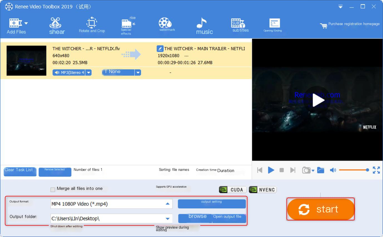The height and width of the screenshot is (237, 383).
Task: Expand the MP3 audio track dropdown
Action: pos(89,72)
